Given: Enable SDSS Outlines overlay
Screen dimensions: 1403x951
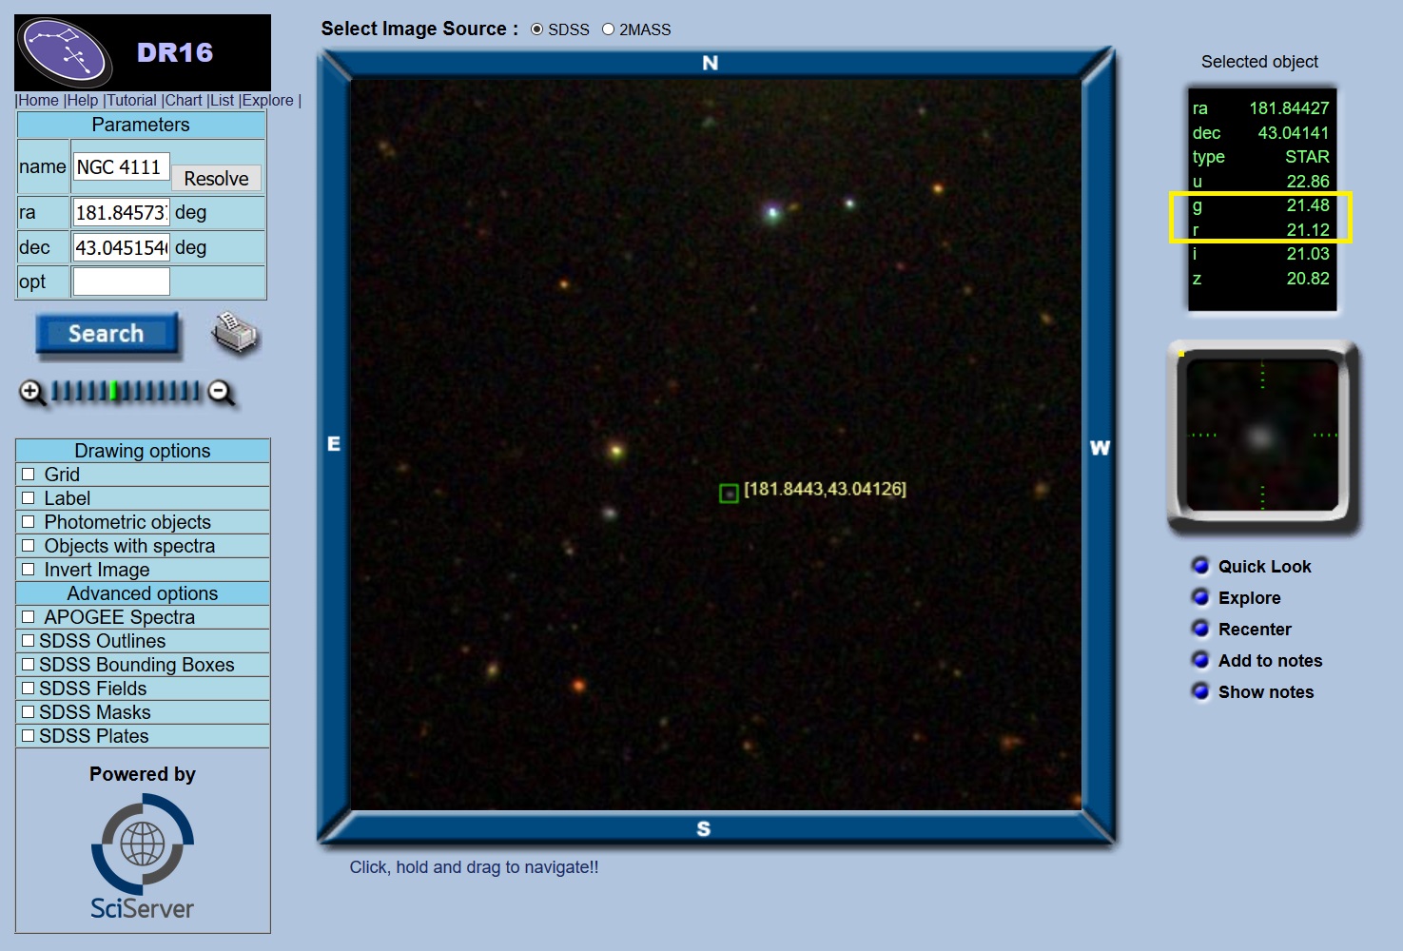Looking at the screenshot, I should coord(29,640).
